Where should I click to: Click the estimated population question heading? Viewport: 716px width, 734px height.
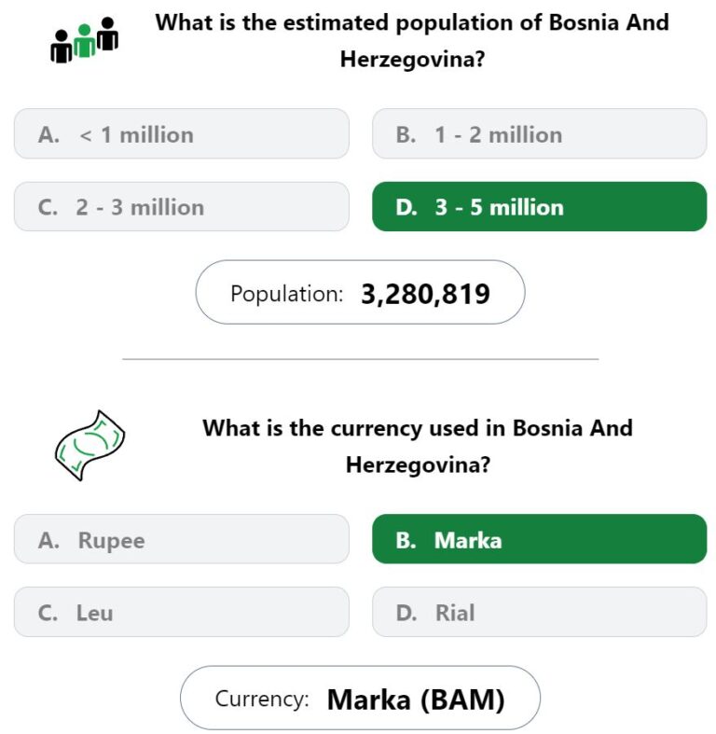[x=412, y=40]
